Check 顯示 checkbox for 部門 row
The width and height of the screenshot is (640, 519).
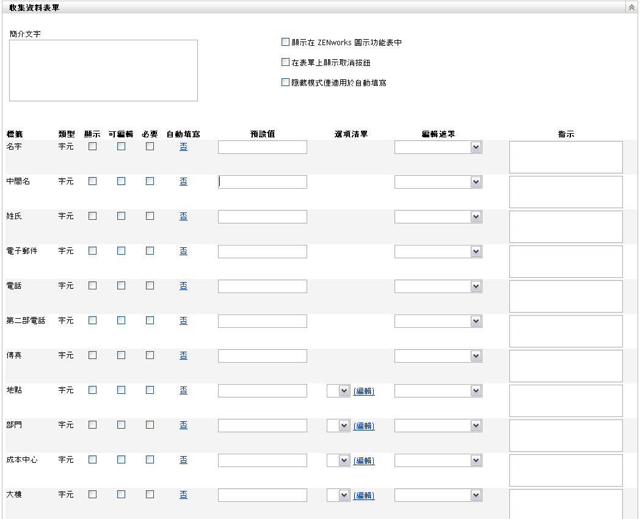click(x=92, y=425)
